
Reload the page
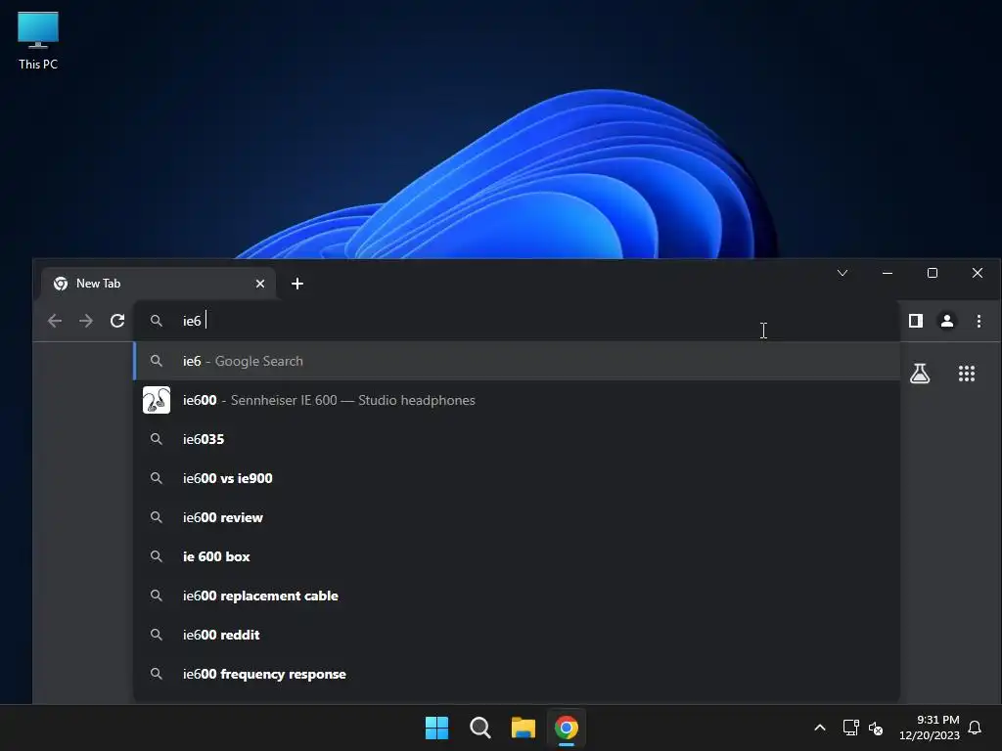click(x=117, y=321)
